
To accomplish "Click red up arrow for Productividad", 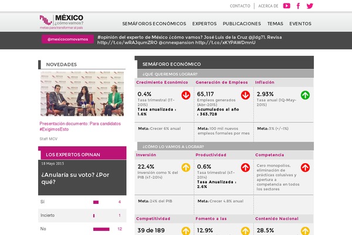I will tap(245, 167).
